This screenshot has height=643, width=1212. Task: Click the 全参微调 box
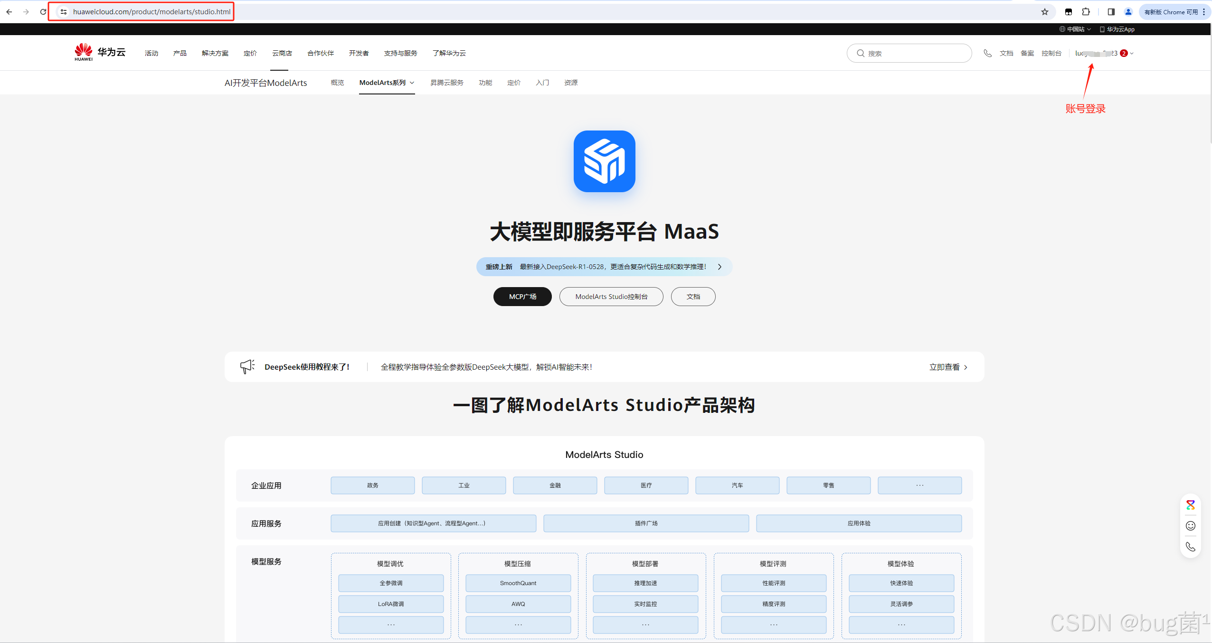[x=391, y=583]
